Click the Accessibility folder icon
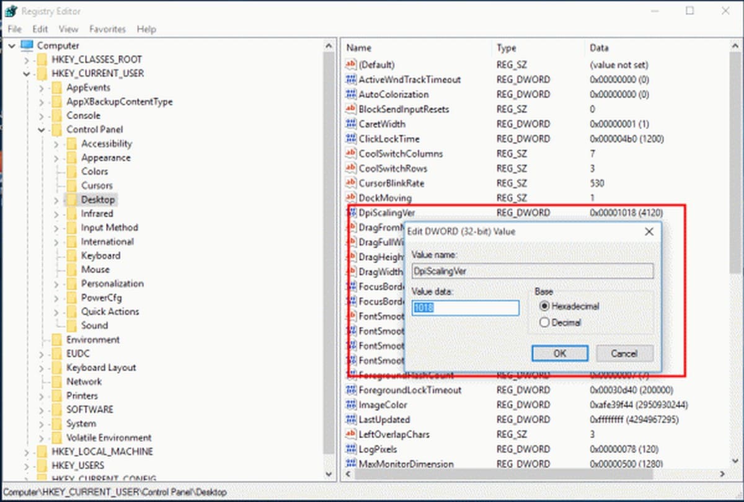744x502 pixels. point(71,144)
